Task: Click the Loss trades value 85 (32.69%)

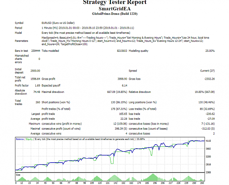Action: [207, 109]
